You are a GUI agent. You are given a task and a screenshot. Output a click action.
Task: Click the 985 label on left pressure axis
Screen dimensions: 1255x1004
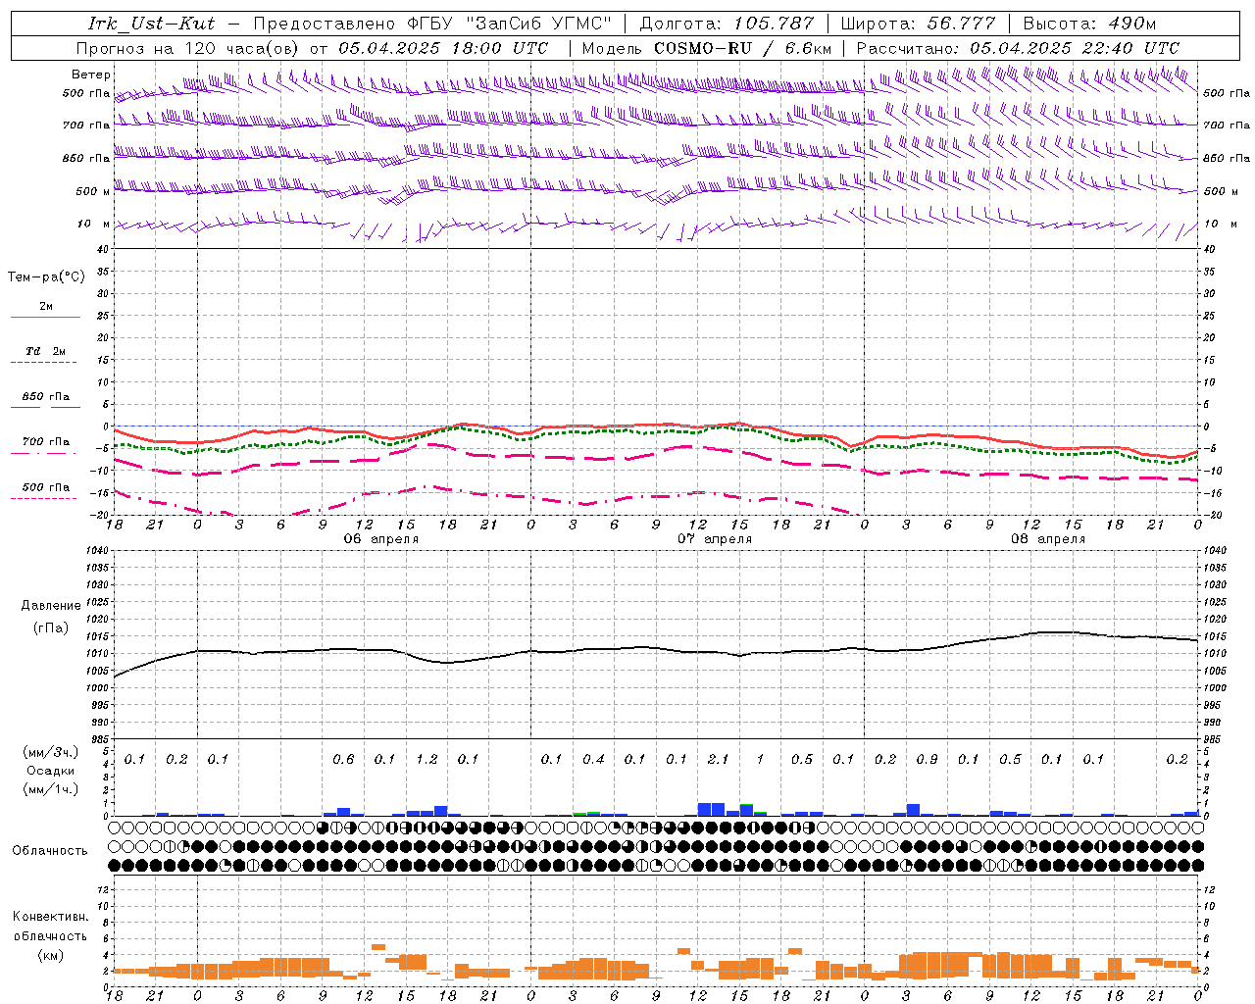tap(99, 739)
